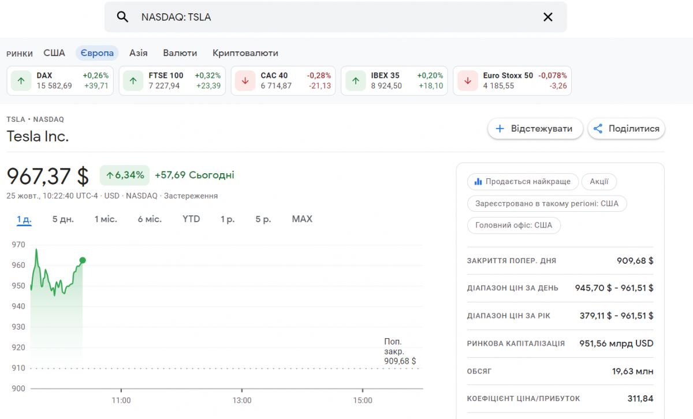Open the Криптовалюти tab
The image size is (693, 419).
tap(245, 53)
